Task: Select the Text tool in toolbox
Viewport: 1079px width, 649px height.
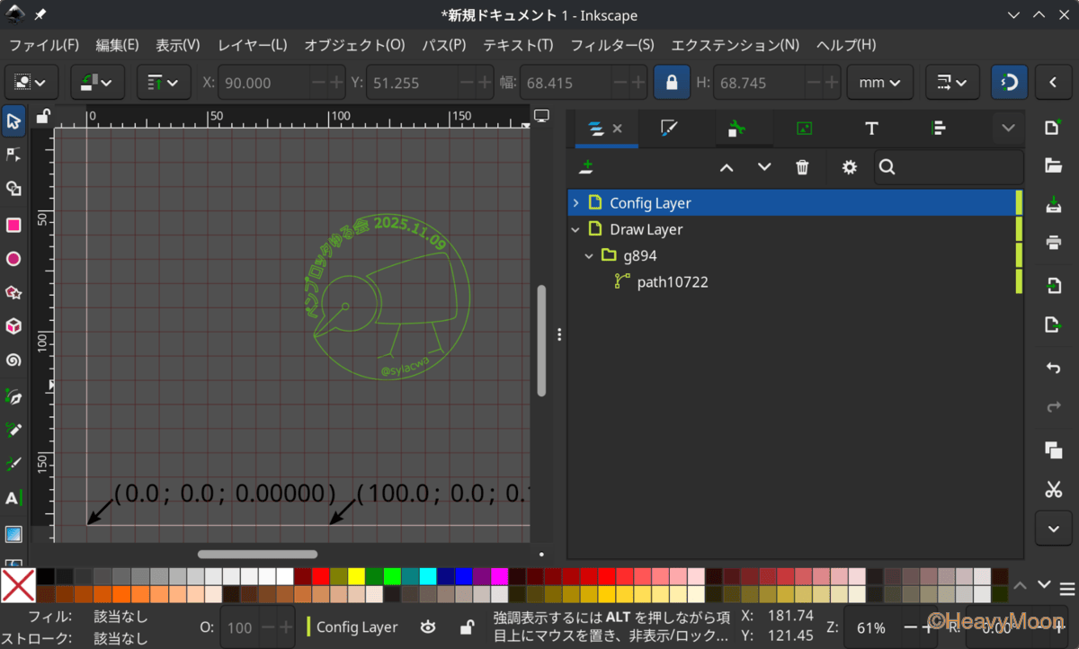Action: [x=13, y=498]
